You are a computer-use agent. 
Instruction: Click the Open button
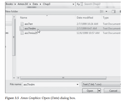[x=90, y=91]
